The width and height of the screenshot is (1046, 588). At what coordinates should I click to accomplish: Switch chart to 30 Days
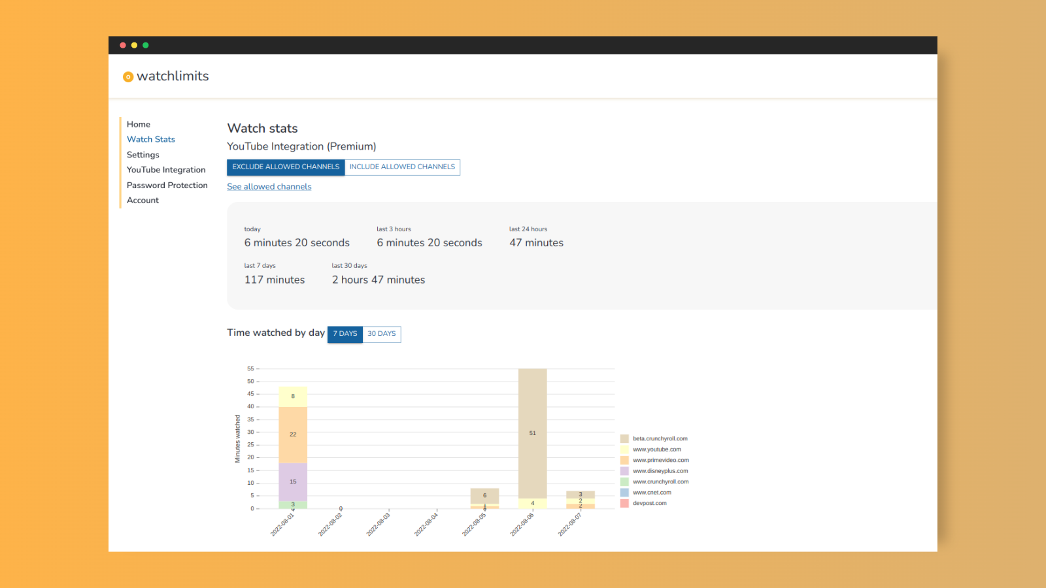382,334
